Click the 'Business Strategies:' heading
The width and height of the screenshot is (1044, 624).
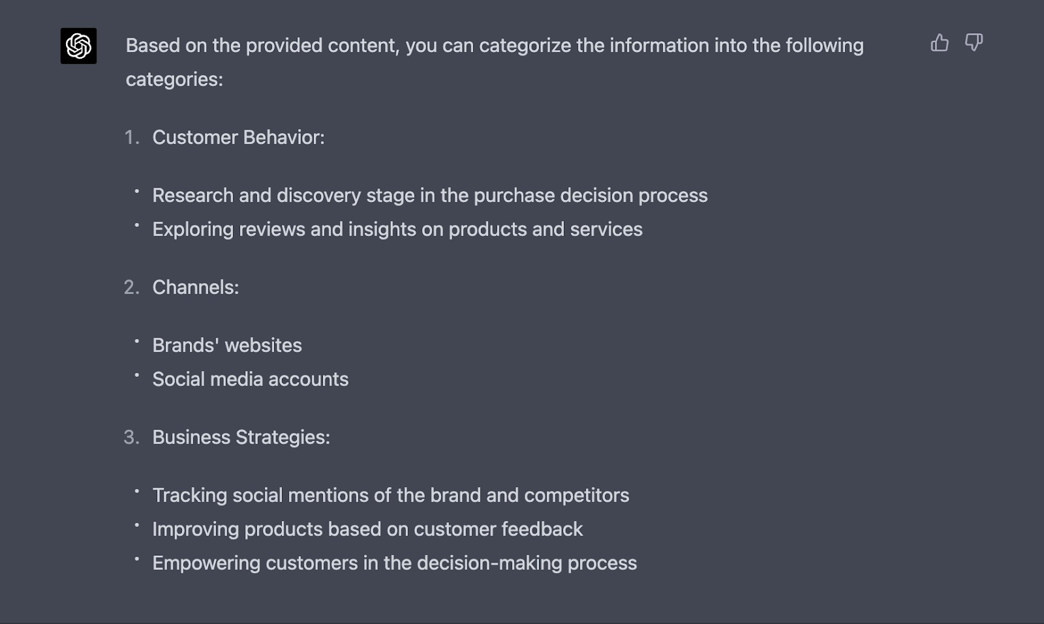coord(241,438)
